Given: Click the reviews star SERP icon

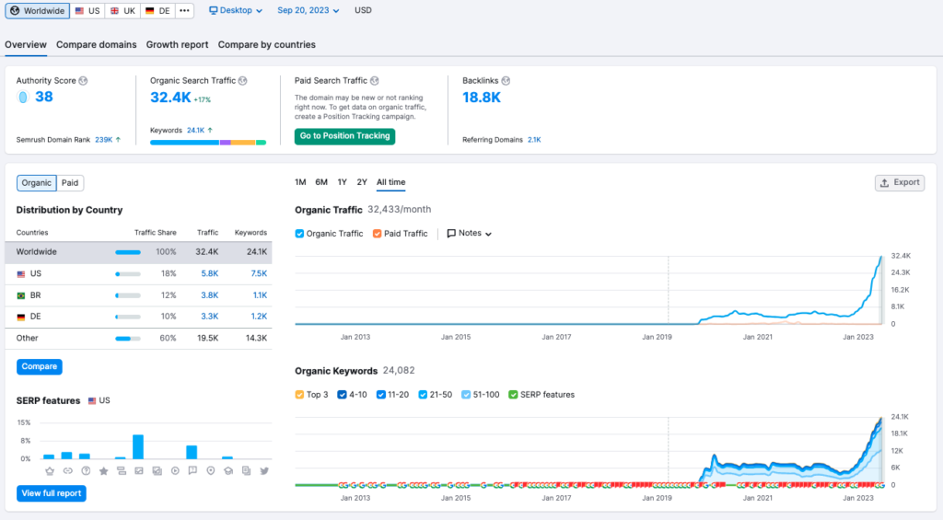Looking at the screenshot, I should point(103,471).
